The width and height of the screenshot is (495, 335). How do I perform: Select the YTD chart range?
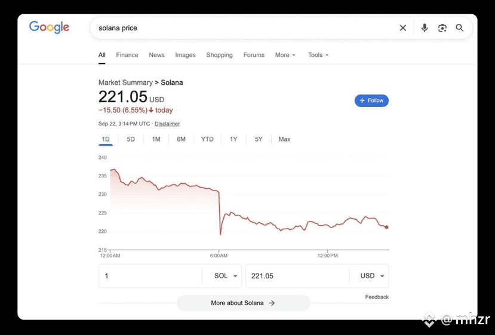[207, 139]
